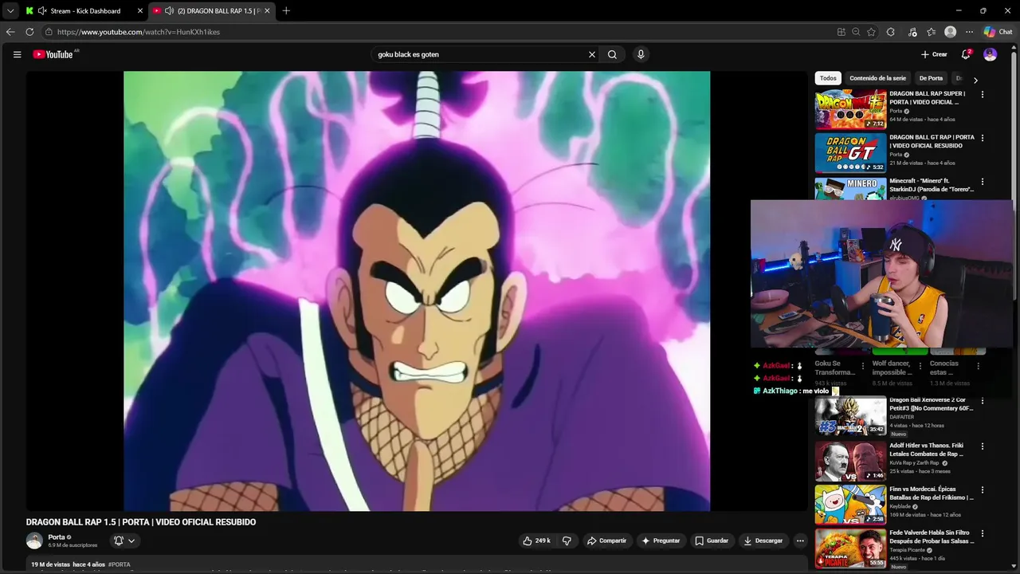Open Finn vs Mordecai video thumbnail

coord(850,504)
